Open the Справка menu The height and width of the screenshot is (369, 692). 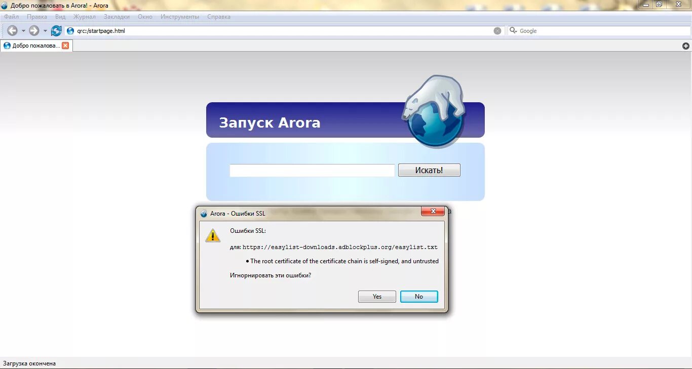pos(219,17)
